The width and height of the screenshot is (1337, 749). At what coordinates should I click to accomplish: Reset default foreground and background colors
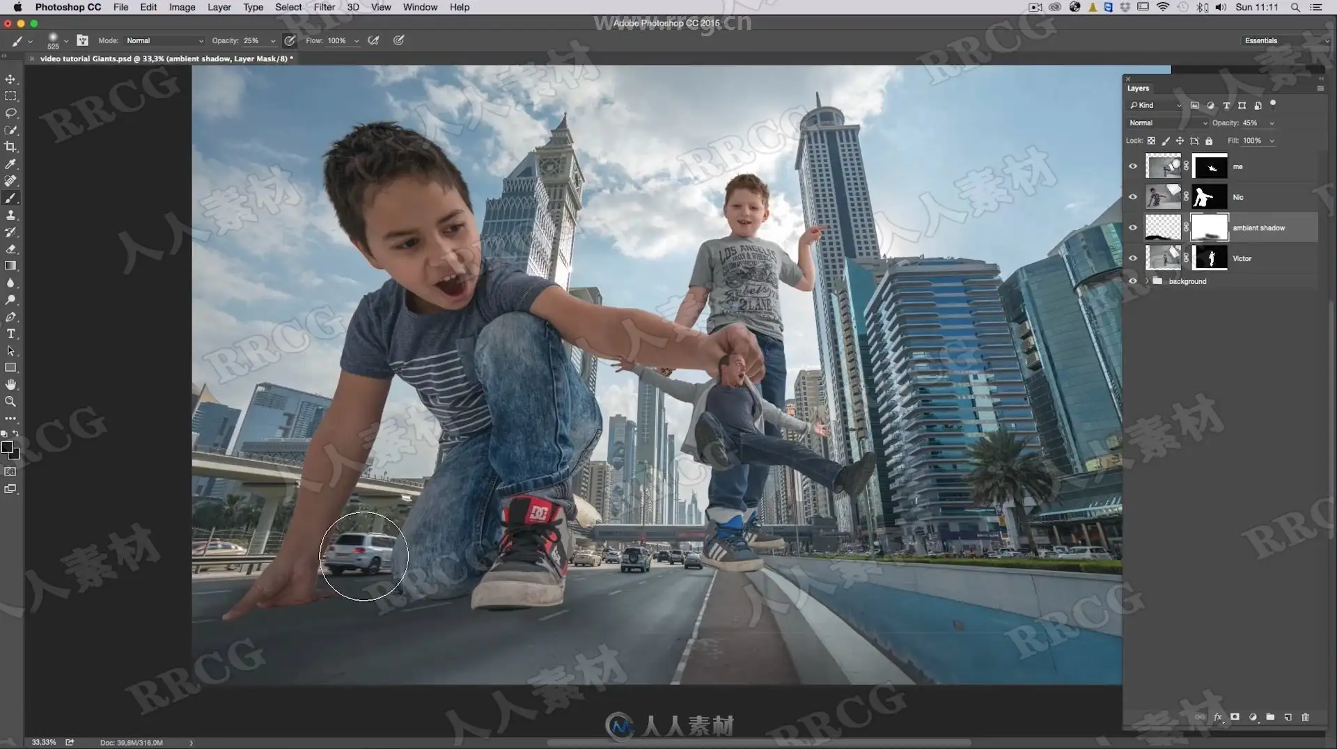click(x=4, y=434)
